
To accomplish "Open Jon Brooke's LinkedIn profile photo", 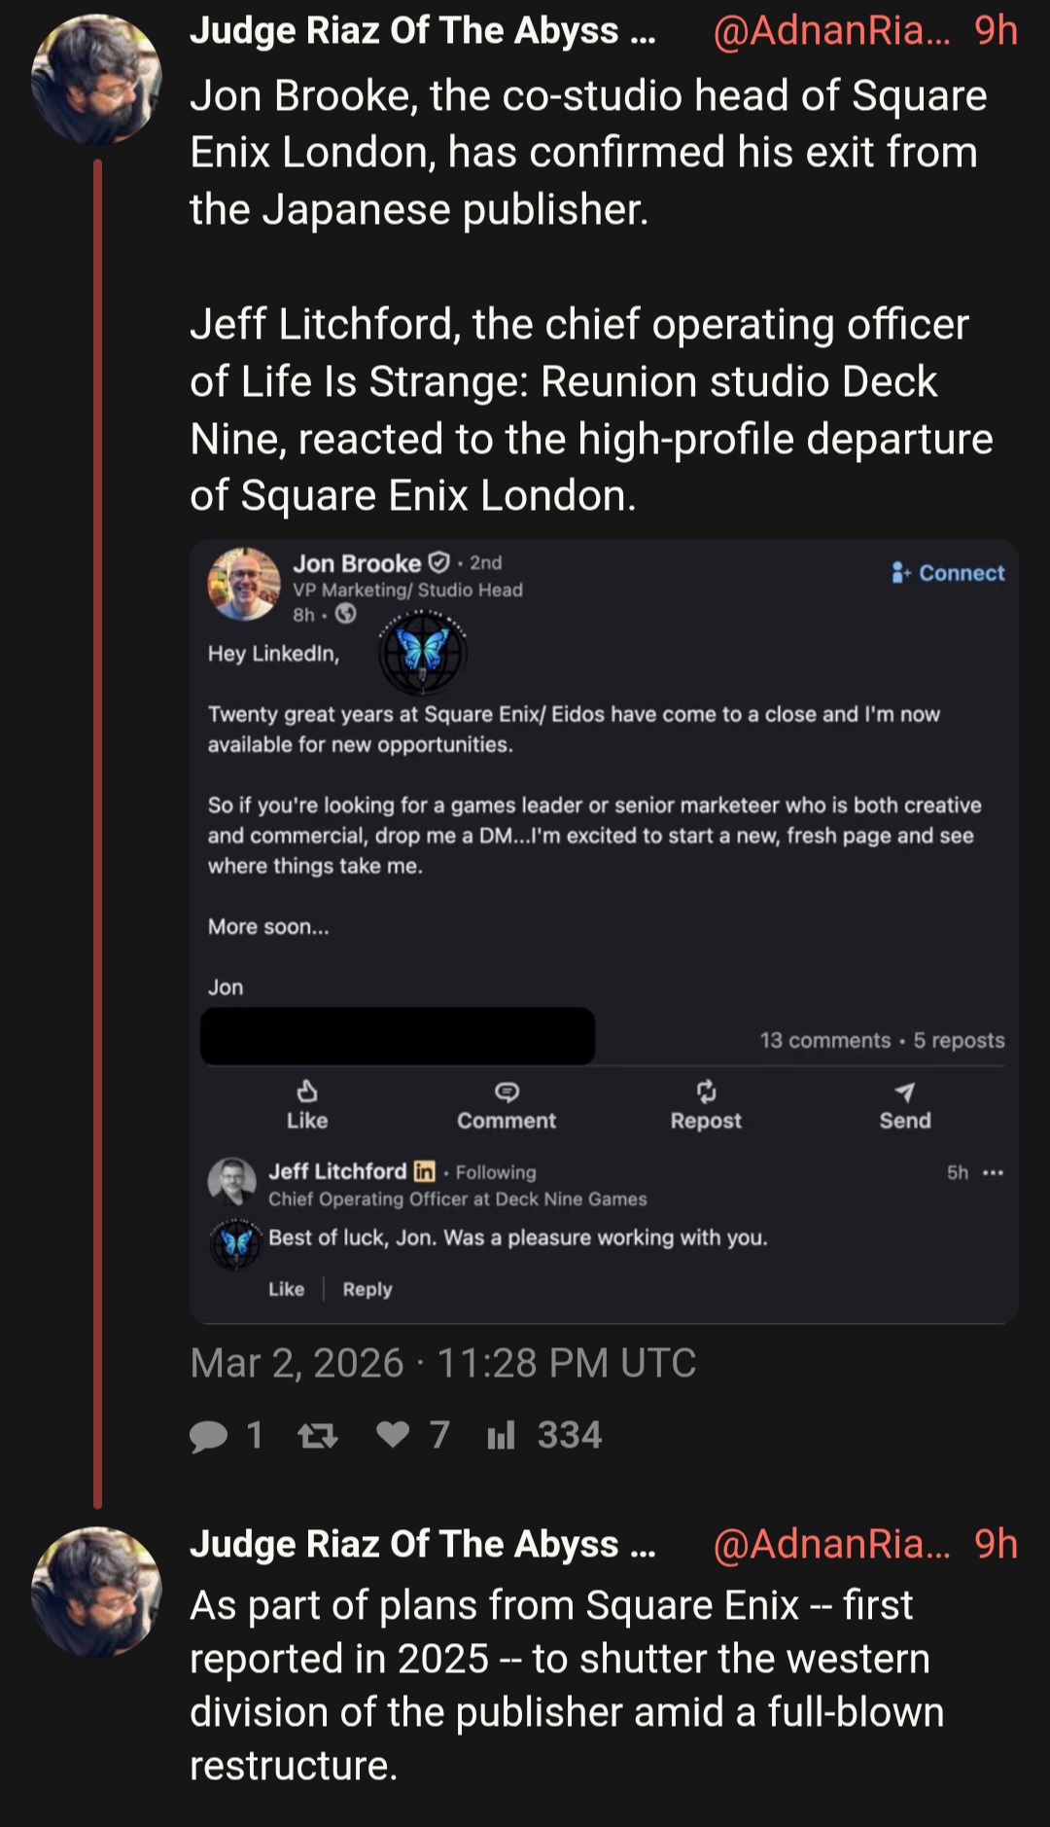I will (x=244, y=584).
